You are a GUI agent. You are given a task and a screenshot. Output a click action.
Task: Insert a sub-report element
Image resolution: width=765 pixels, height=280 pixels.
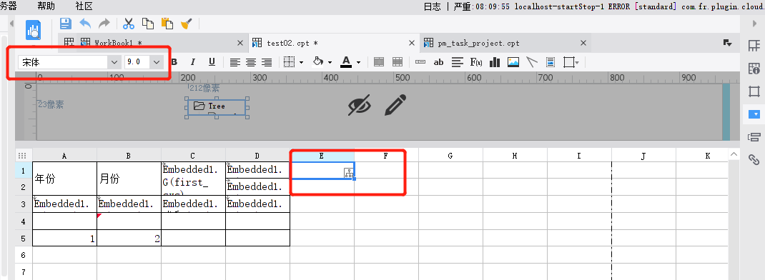pos(551,62)
